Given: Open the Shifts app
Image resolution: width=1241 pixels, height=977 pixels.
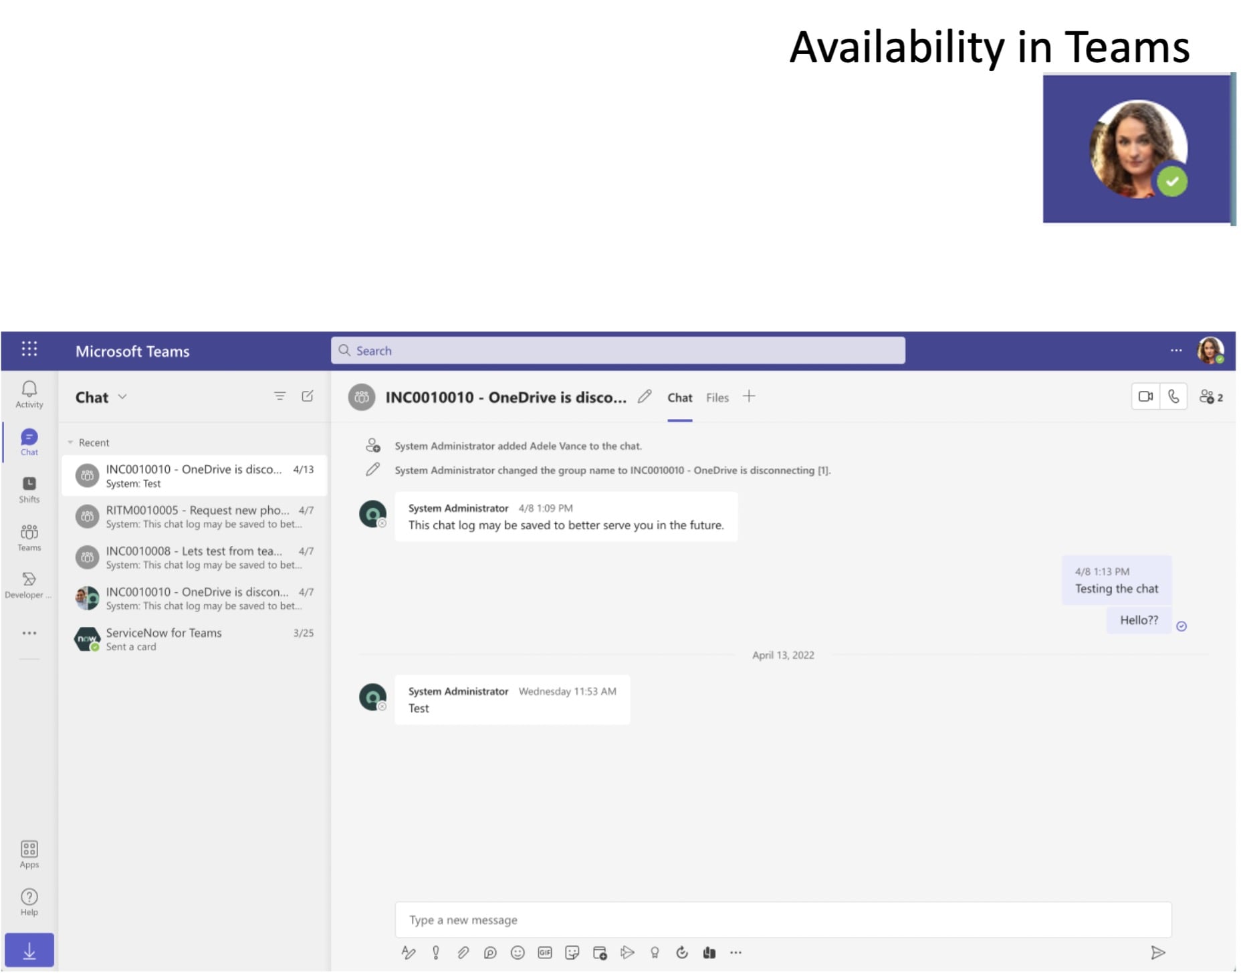Looking at the screenshot, I should [x=29, y=490].
